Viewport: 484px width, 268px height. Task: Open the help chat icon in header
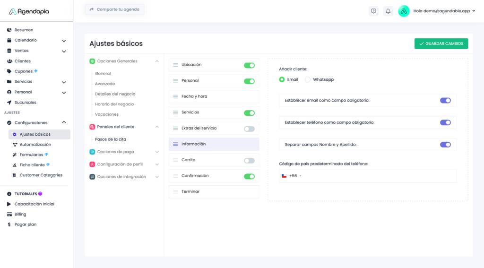[x=373, y=11]
